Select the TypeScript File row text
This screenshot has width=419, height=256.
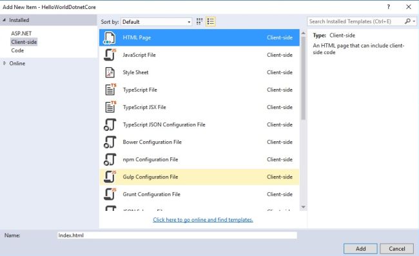click(x=140, y=90)
